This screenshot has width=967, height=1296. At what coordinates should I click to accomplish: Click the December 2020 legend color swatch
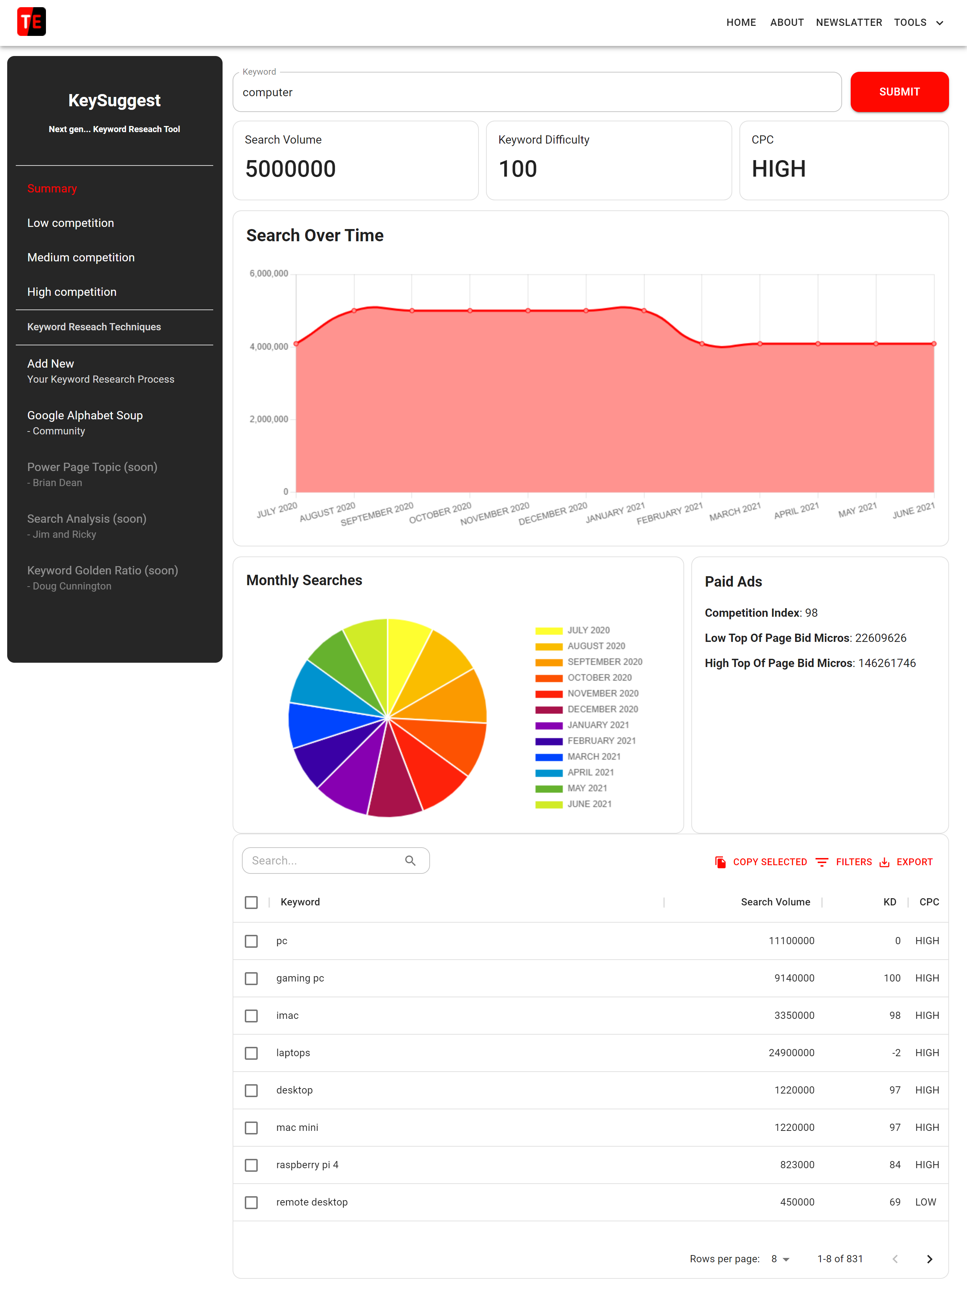[x=548, y=709]
